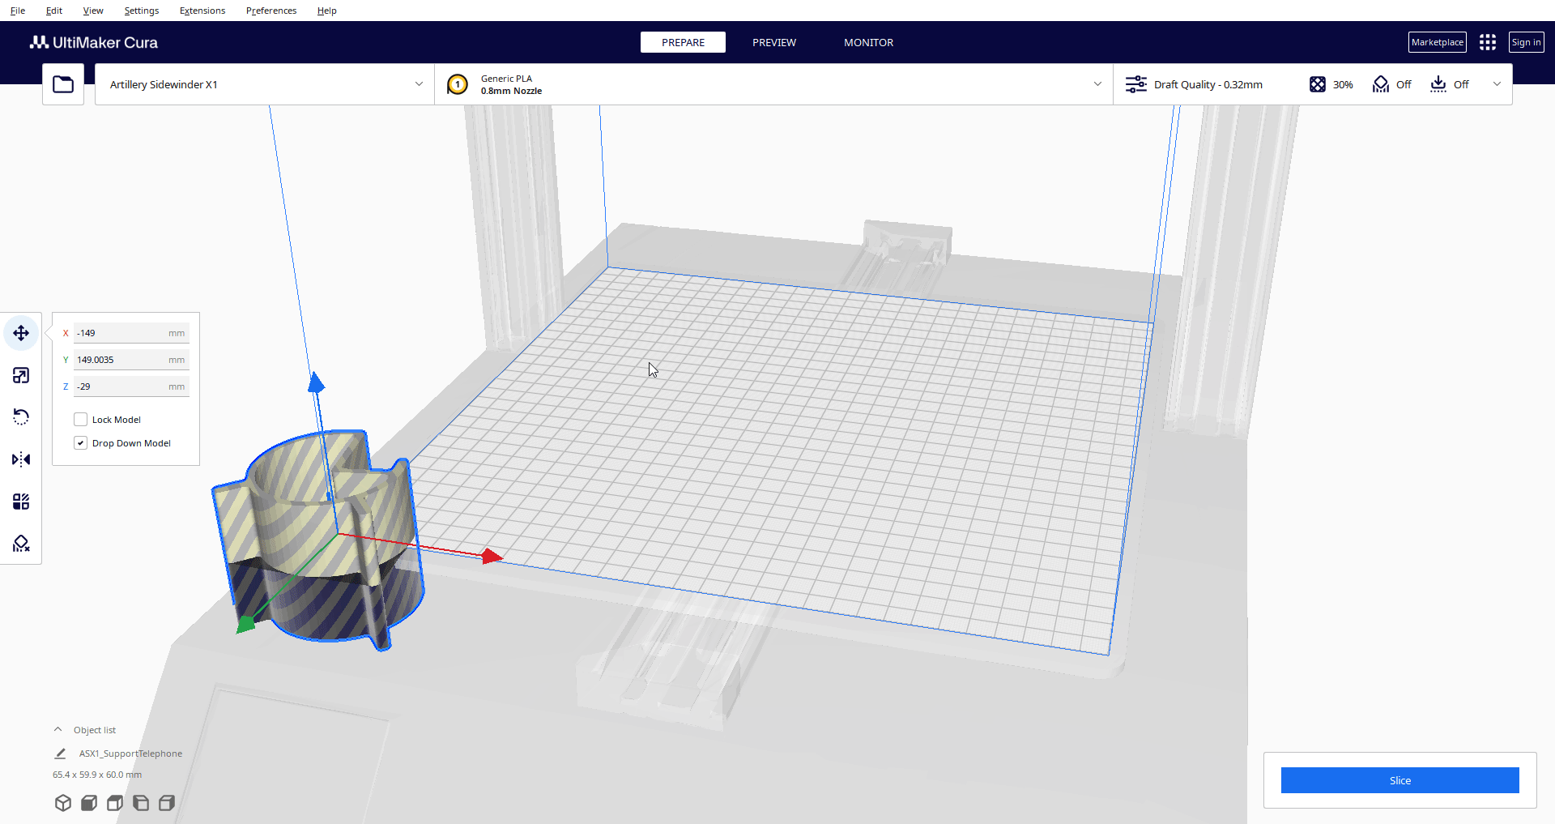Image resolution: width=1555 pixels, height=824 pixels.
Task: Switch to the 3D view cube icon
Action: tap(63, 803)
